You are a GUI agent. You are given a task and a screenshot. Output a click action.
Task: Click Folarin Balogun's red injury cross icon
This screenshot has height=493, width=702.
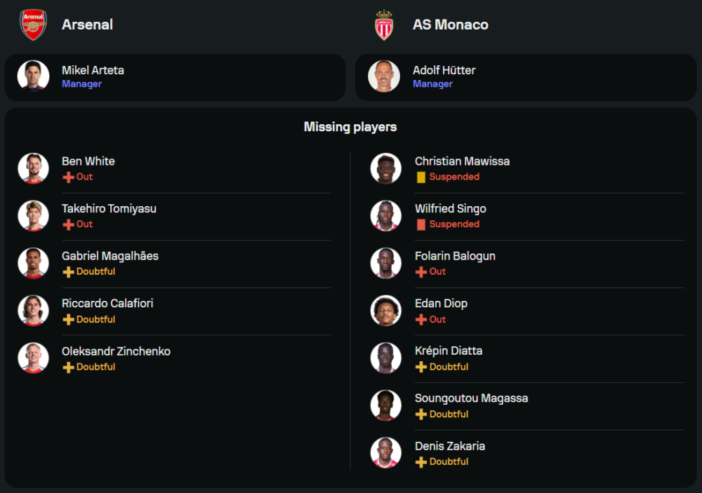tap(421, 272)
